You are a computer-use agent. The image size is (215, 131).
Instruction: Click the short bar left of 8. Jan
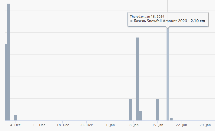(x=131, y=110)
